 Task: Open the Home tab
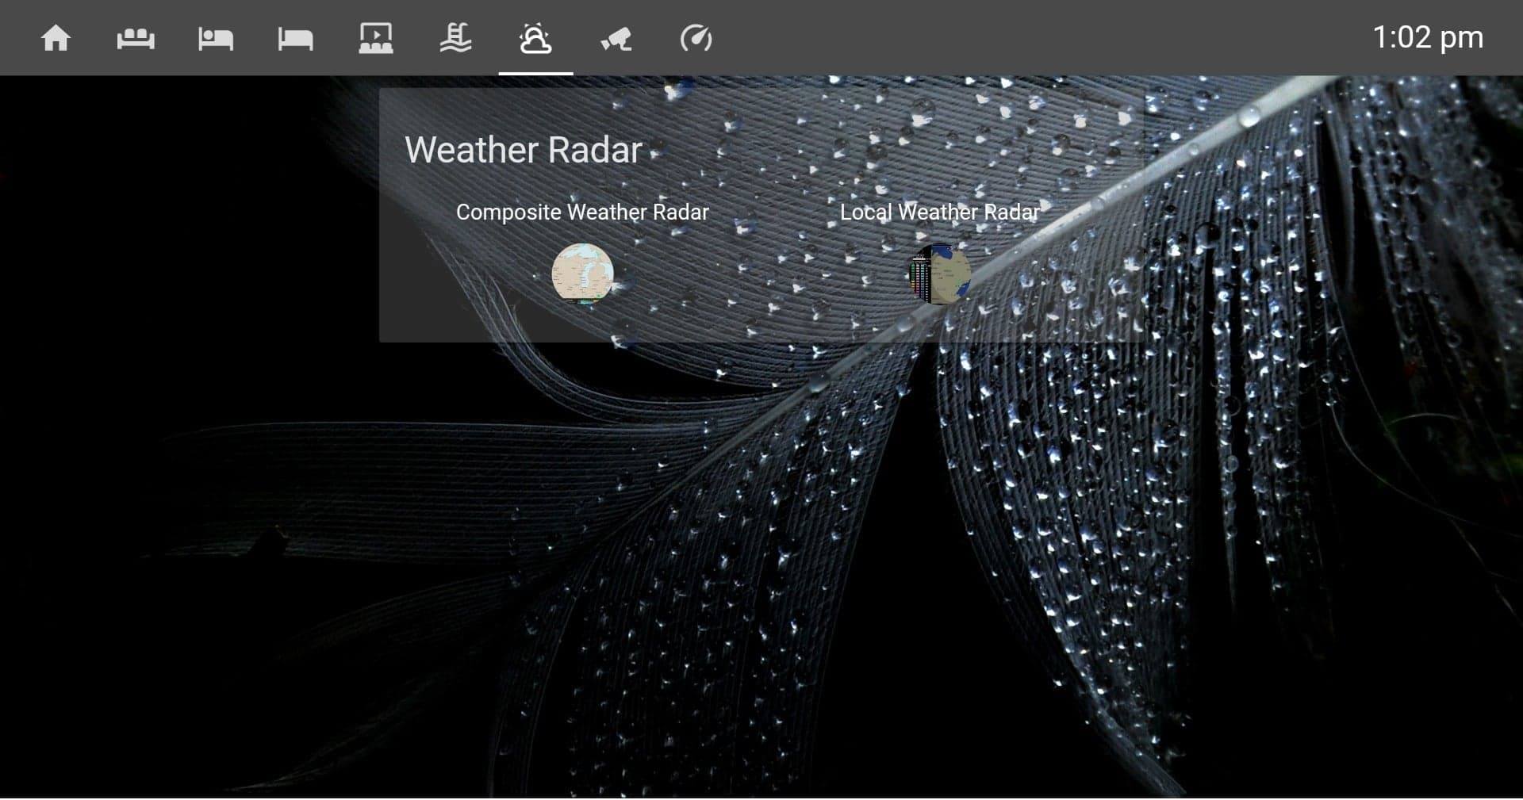point(56,38)
